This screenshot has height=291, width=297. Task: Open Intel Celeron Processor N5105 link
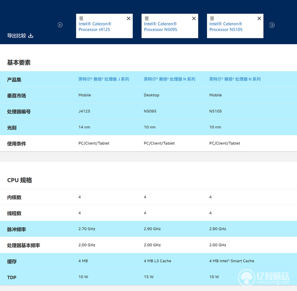[x=226, y=27]
